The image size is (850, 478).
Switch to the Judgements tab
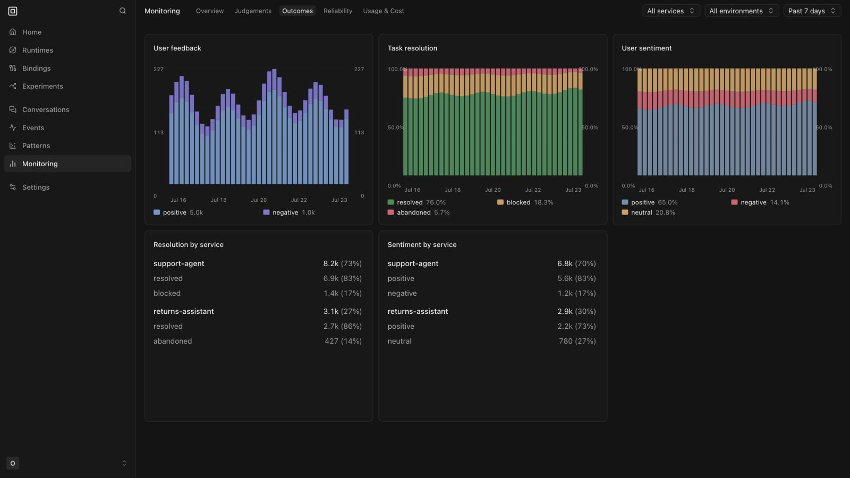[x=253, y=11]
